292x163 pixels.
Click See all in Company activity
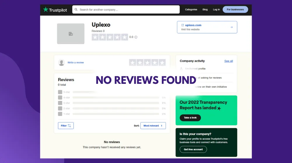[229, 61]
